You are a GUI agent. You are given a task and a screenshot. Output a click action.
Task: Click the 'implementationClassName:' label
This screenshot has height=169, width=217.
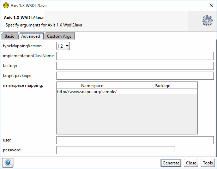coord(29,56)
